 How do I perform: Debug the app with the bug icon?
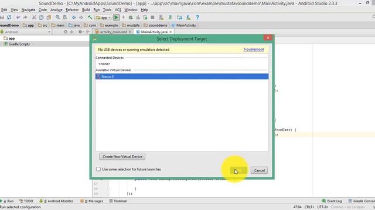[x=131, y=17]
